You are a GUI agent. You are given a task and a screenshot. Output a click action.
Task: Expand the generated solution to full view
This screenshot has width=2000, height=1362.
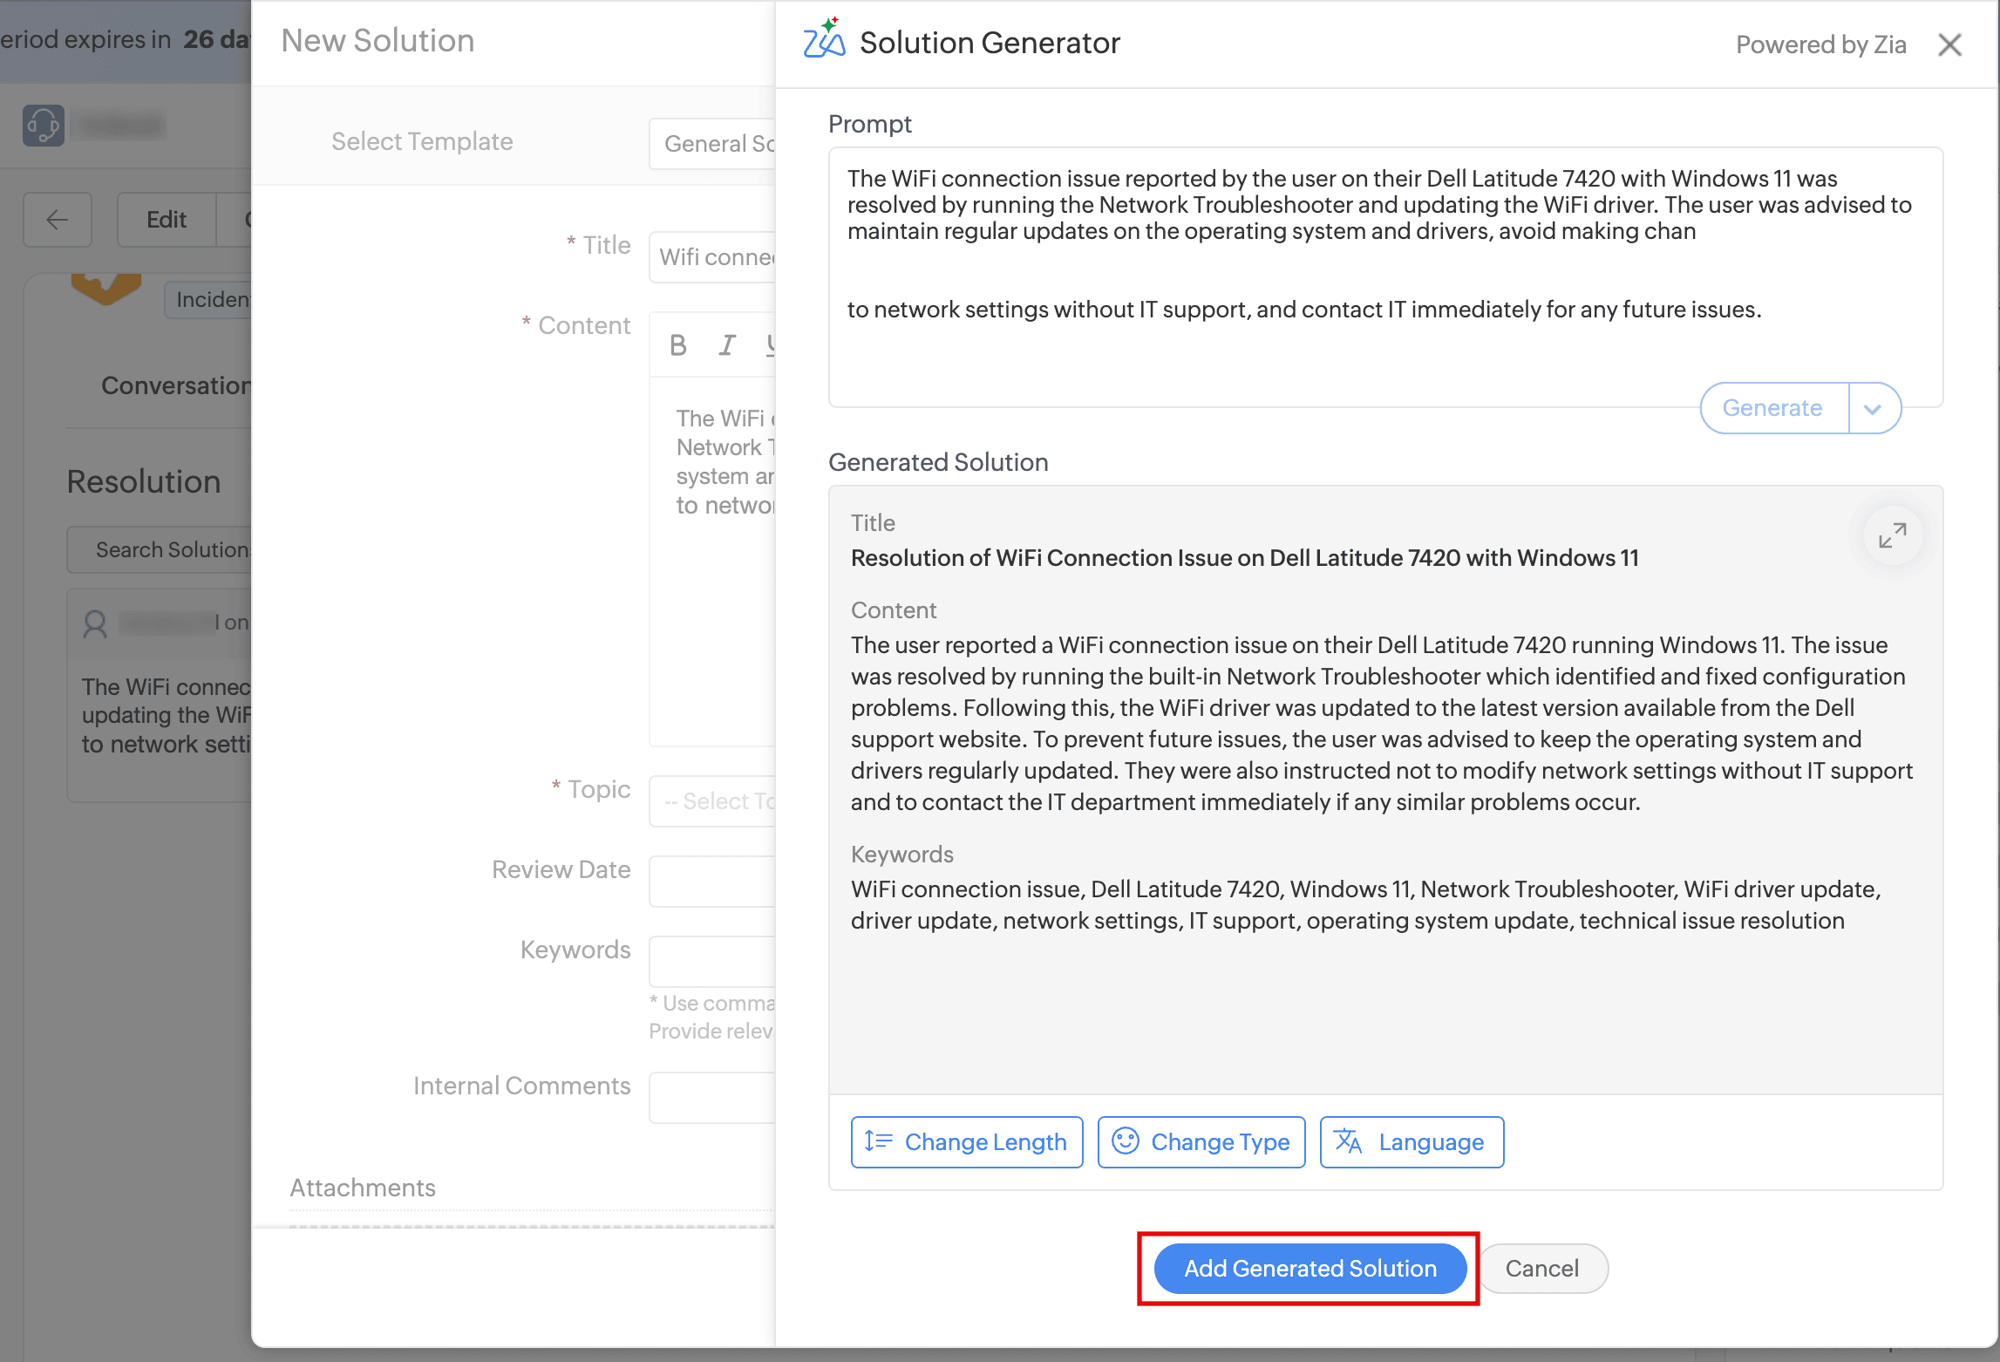pyautogui.click(x=1892, y=535)
